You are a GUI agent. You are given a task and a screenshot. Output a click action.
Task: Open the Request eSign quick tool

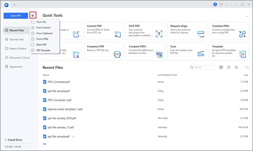tap(187, 31)
